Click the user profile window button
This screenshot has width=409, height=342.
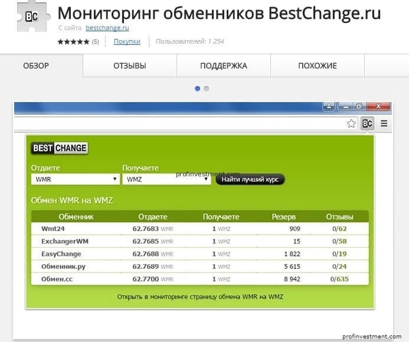point(329,106)
